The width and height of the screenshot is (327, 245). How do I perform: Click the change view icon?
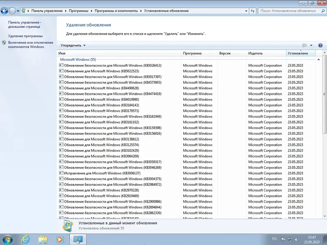point(305,45)
